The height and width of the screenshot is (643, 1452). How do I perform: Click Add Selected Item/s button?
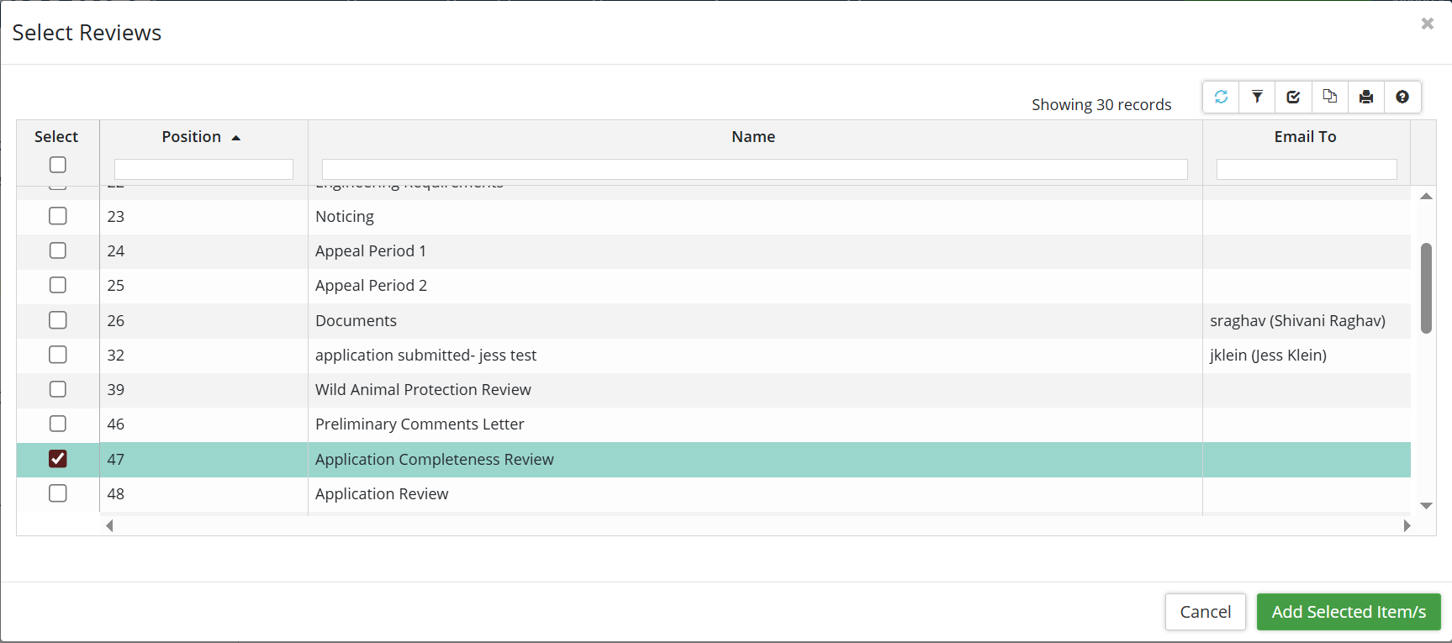point(1348,612)
